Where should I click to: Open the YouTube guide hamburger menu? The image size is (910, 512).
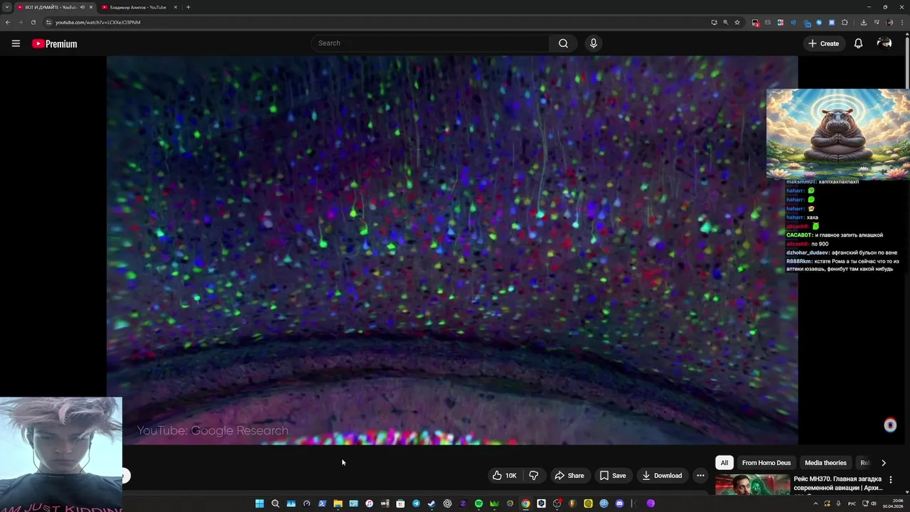[16, 43]
